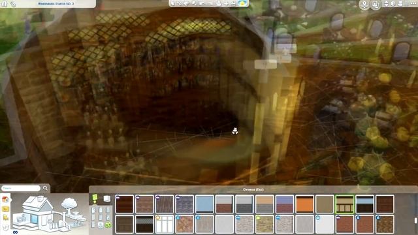Viewport: 418px width, 235px height.
Task: Pick the orange wall with dark trim
Action: [304, 204]
